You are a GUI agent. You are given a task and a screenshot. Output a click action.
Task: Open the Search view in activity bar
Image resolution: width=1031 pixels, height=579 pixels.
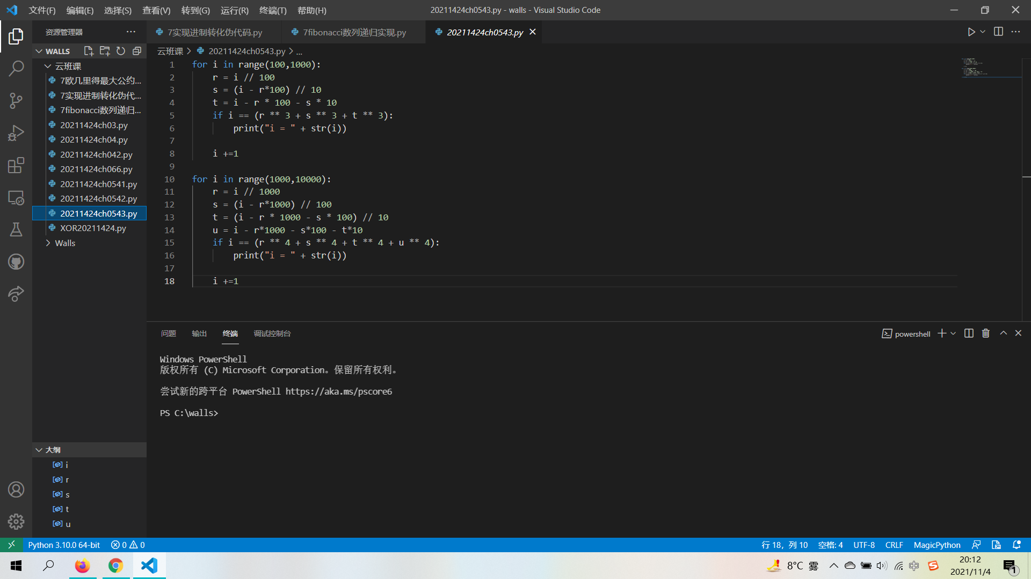16,68
